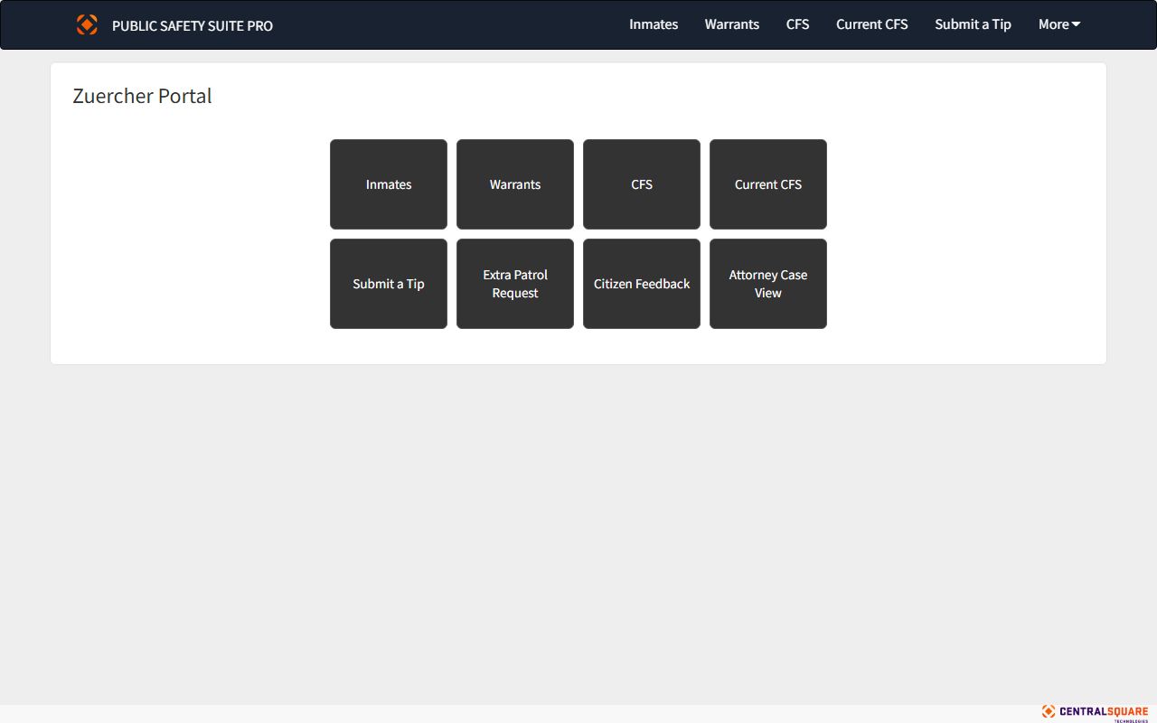Viewport: 1157px width, 723px height.
Task: Click the Submit a Tip tile
Action: 389,284
